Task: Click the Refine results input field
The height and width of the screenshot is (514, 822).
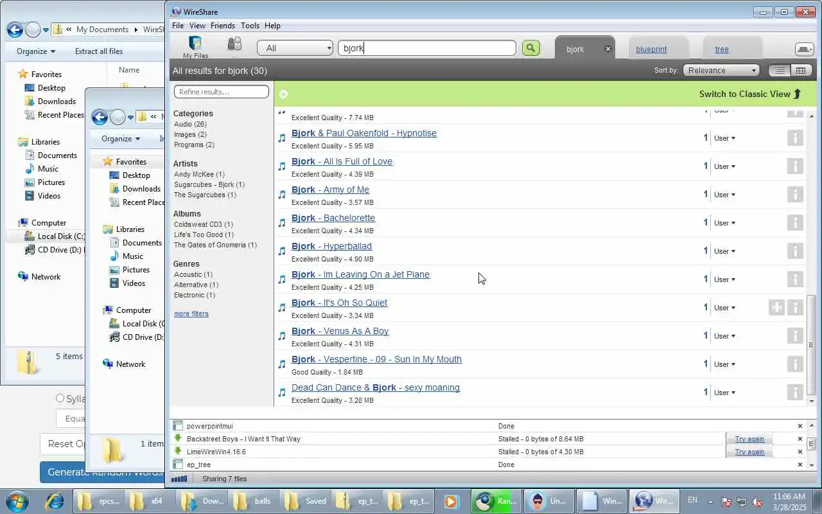Action: pos(222,92)
